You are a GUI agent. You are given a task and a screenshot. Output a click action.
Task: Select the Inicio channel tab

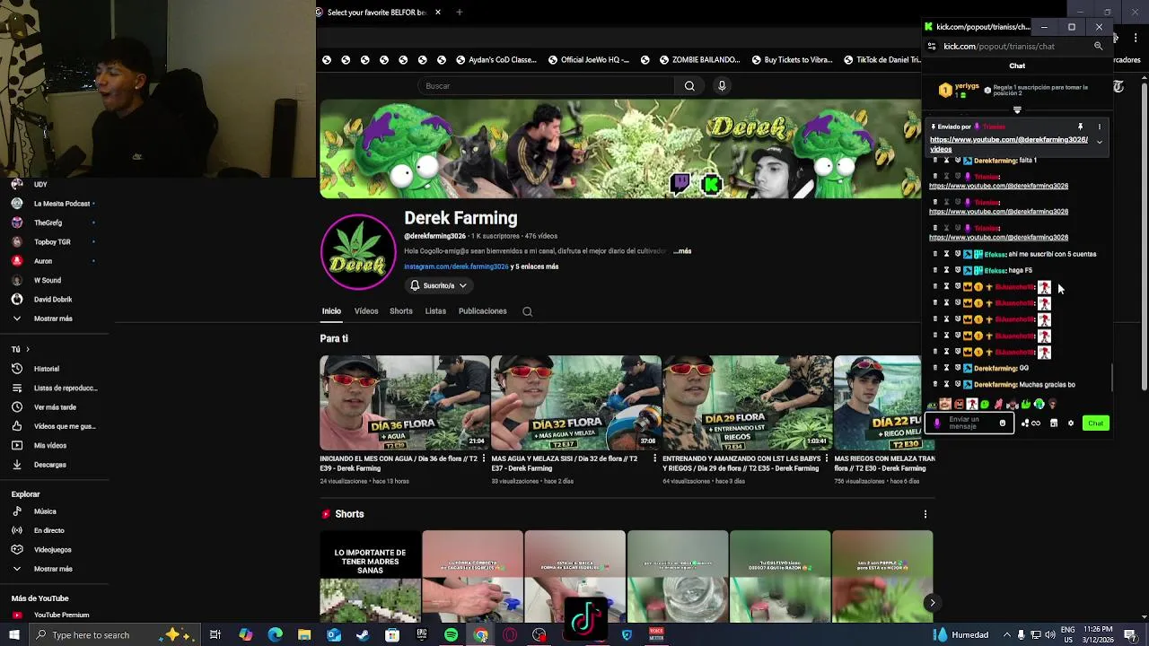[331, 311]
